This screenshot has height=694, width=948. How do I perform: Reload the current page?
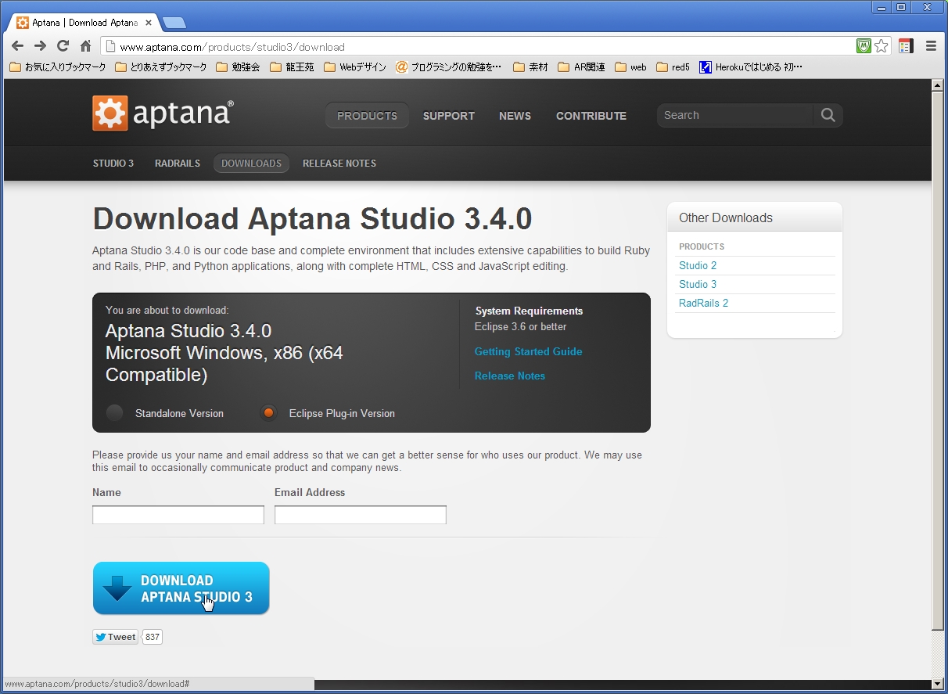tap(63, 46)
